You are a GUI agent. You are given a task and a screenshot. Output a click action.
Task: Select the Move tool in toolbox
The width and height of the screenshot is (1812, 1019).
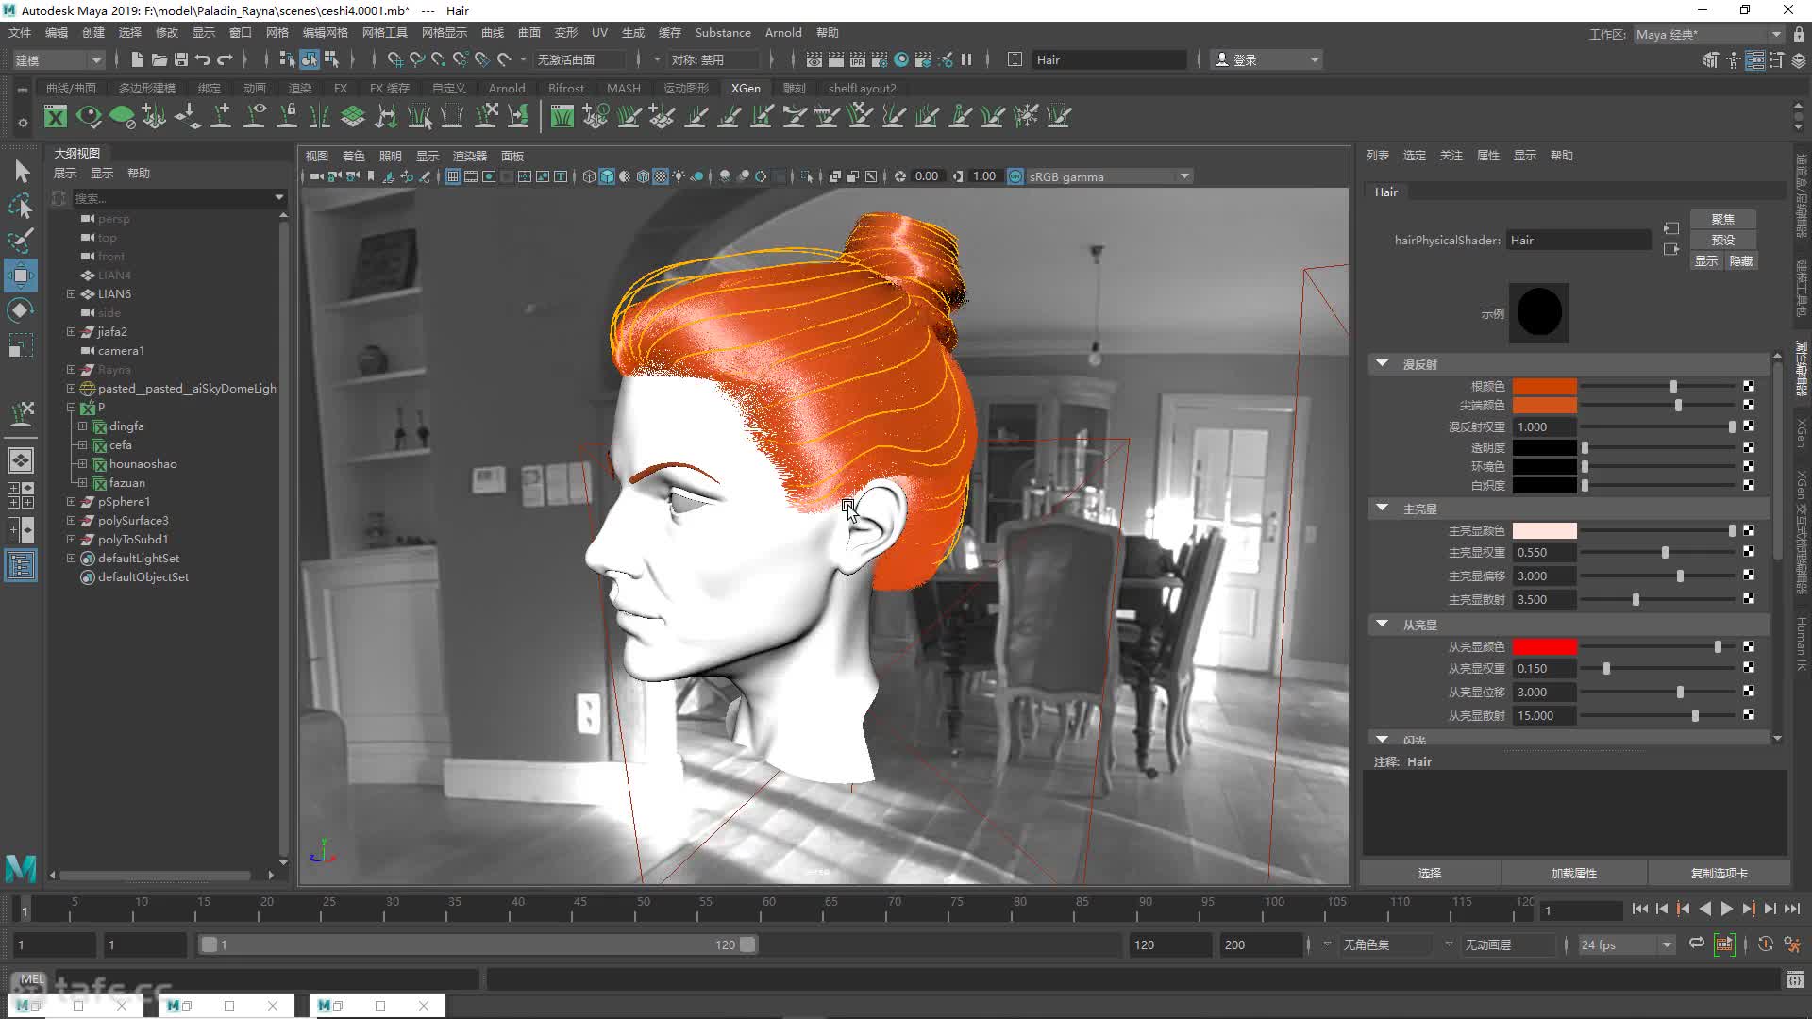(21, 276)
